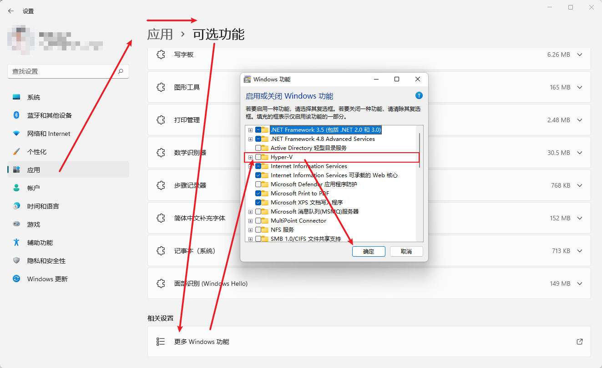
Task: Click the magnifier icon in the search box
Action: (x=120, y=71)
